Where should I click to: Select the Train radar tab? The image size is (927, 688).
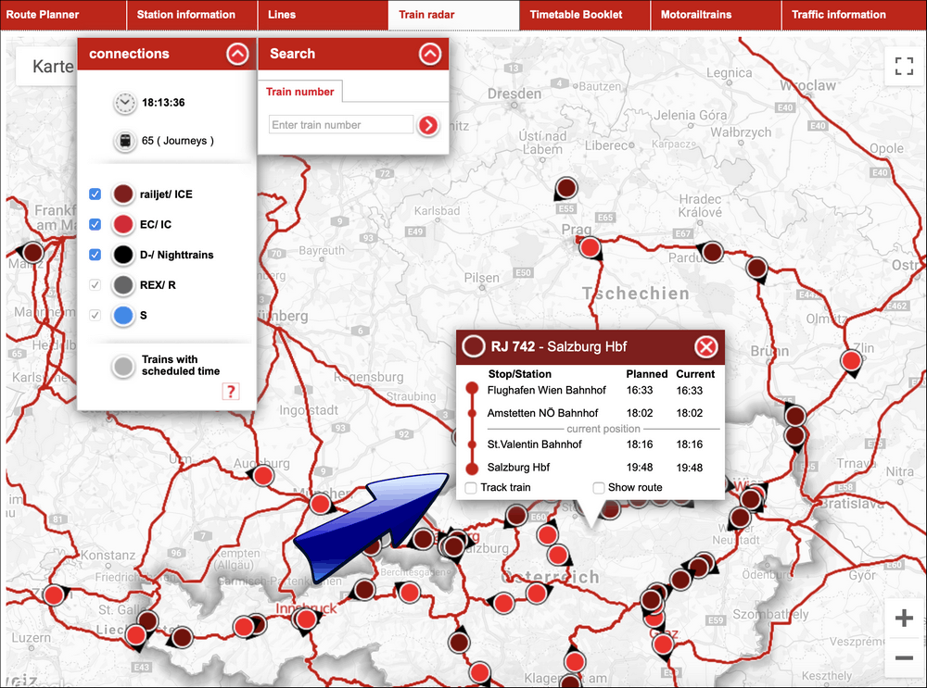click(x=453, y=15)
